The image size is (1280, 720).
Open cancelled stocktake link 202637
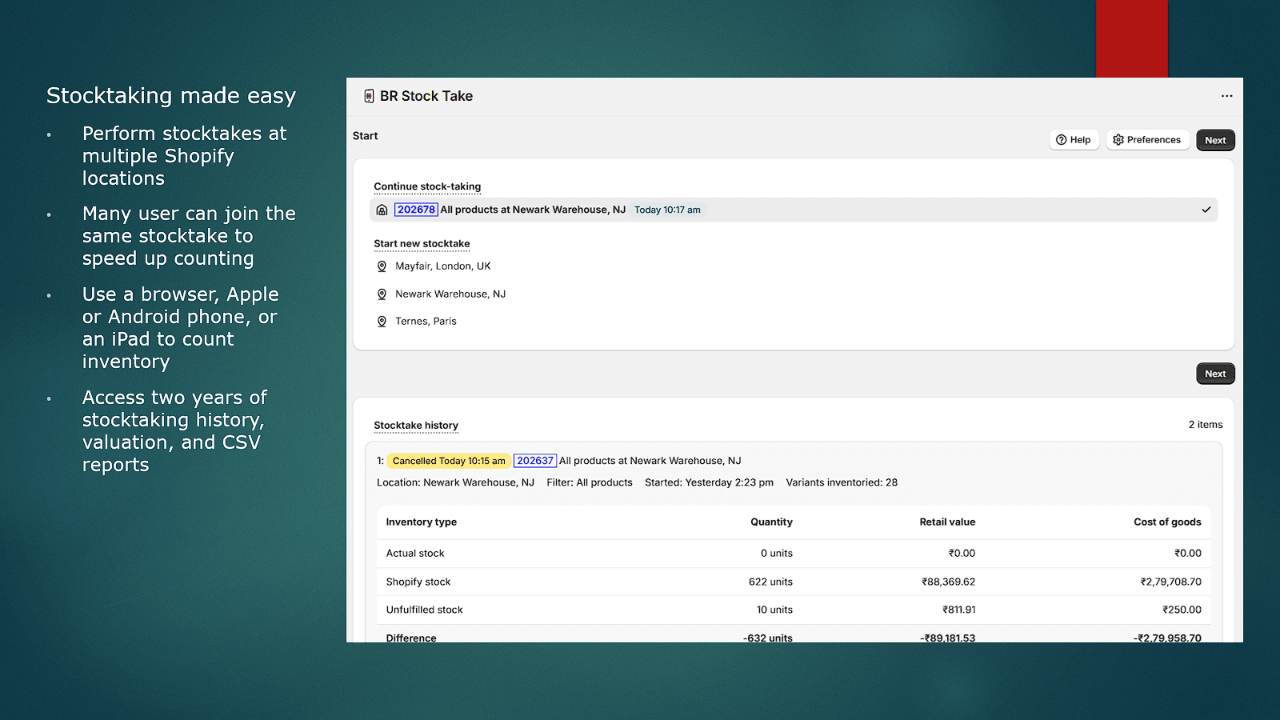coord(534,461)
